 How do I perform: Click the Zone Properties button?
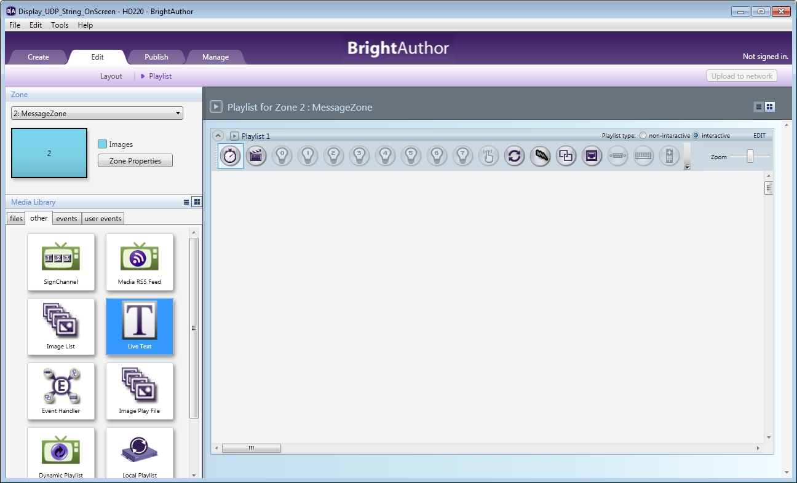(x=135, y=160)
